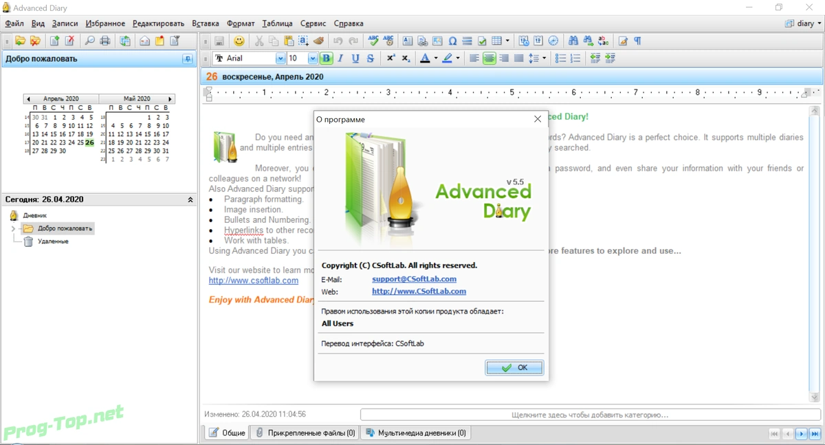
Task: Click the Redo arrow icon
Action: 353,41
